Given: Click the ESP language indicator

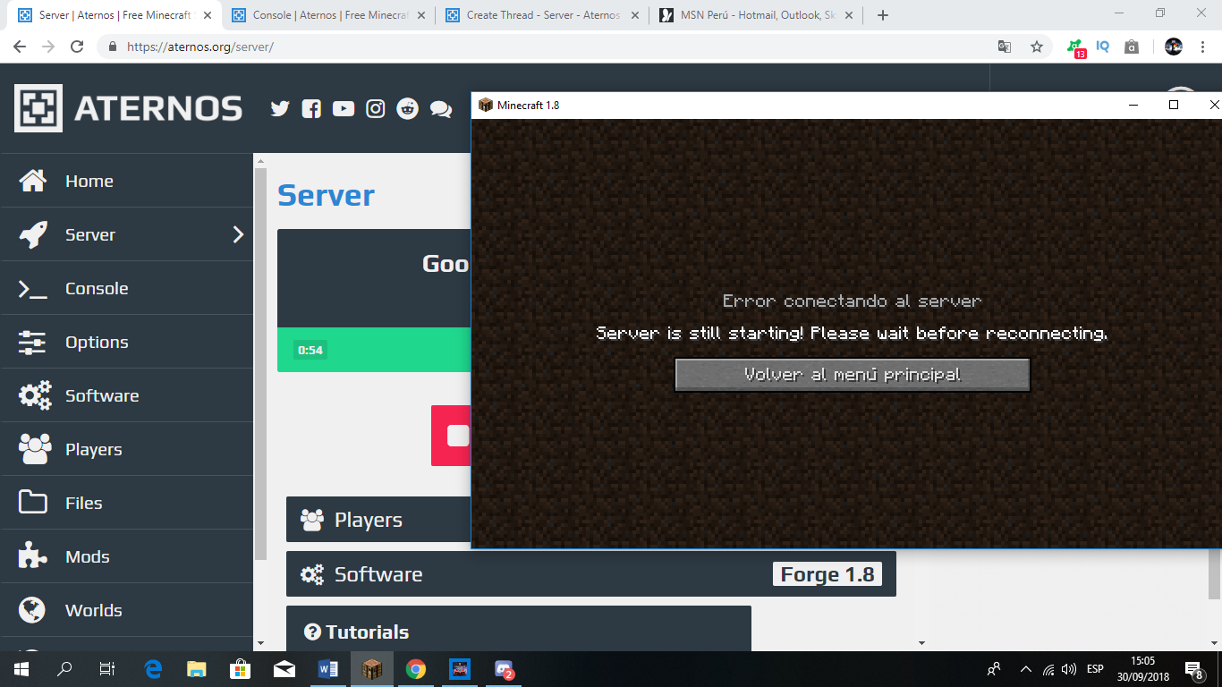Looking at the screenshot, I should click(x=1095, y=669).
